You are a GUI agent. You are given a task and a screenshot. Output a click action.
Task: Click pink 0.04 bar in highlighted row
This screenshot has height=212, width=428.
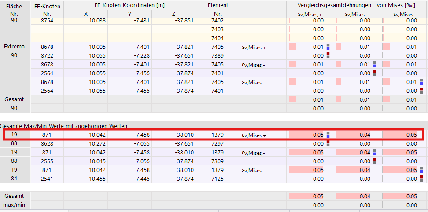click(352, 135)
